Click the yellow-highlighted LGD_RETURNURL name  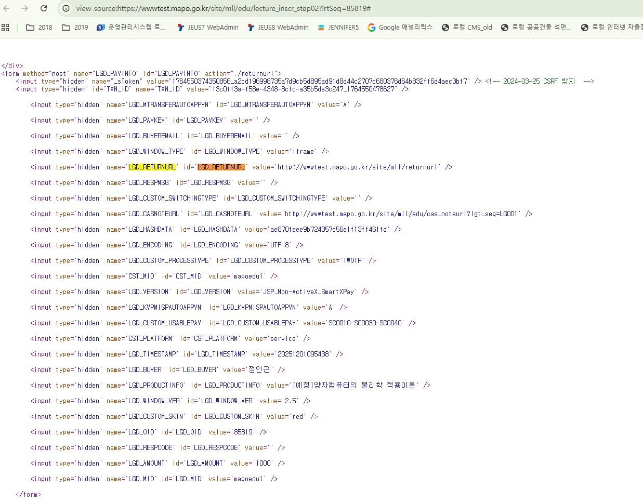152,167
